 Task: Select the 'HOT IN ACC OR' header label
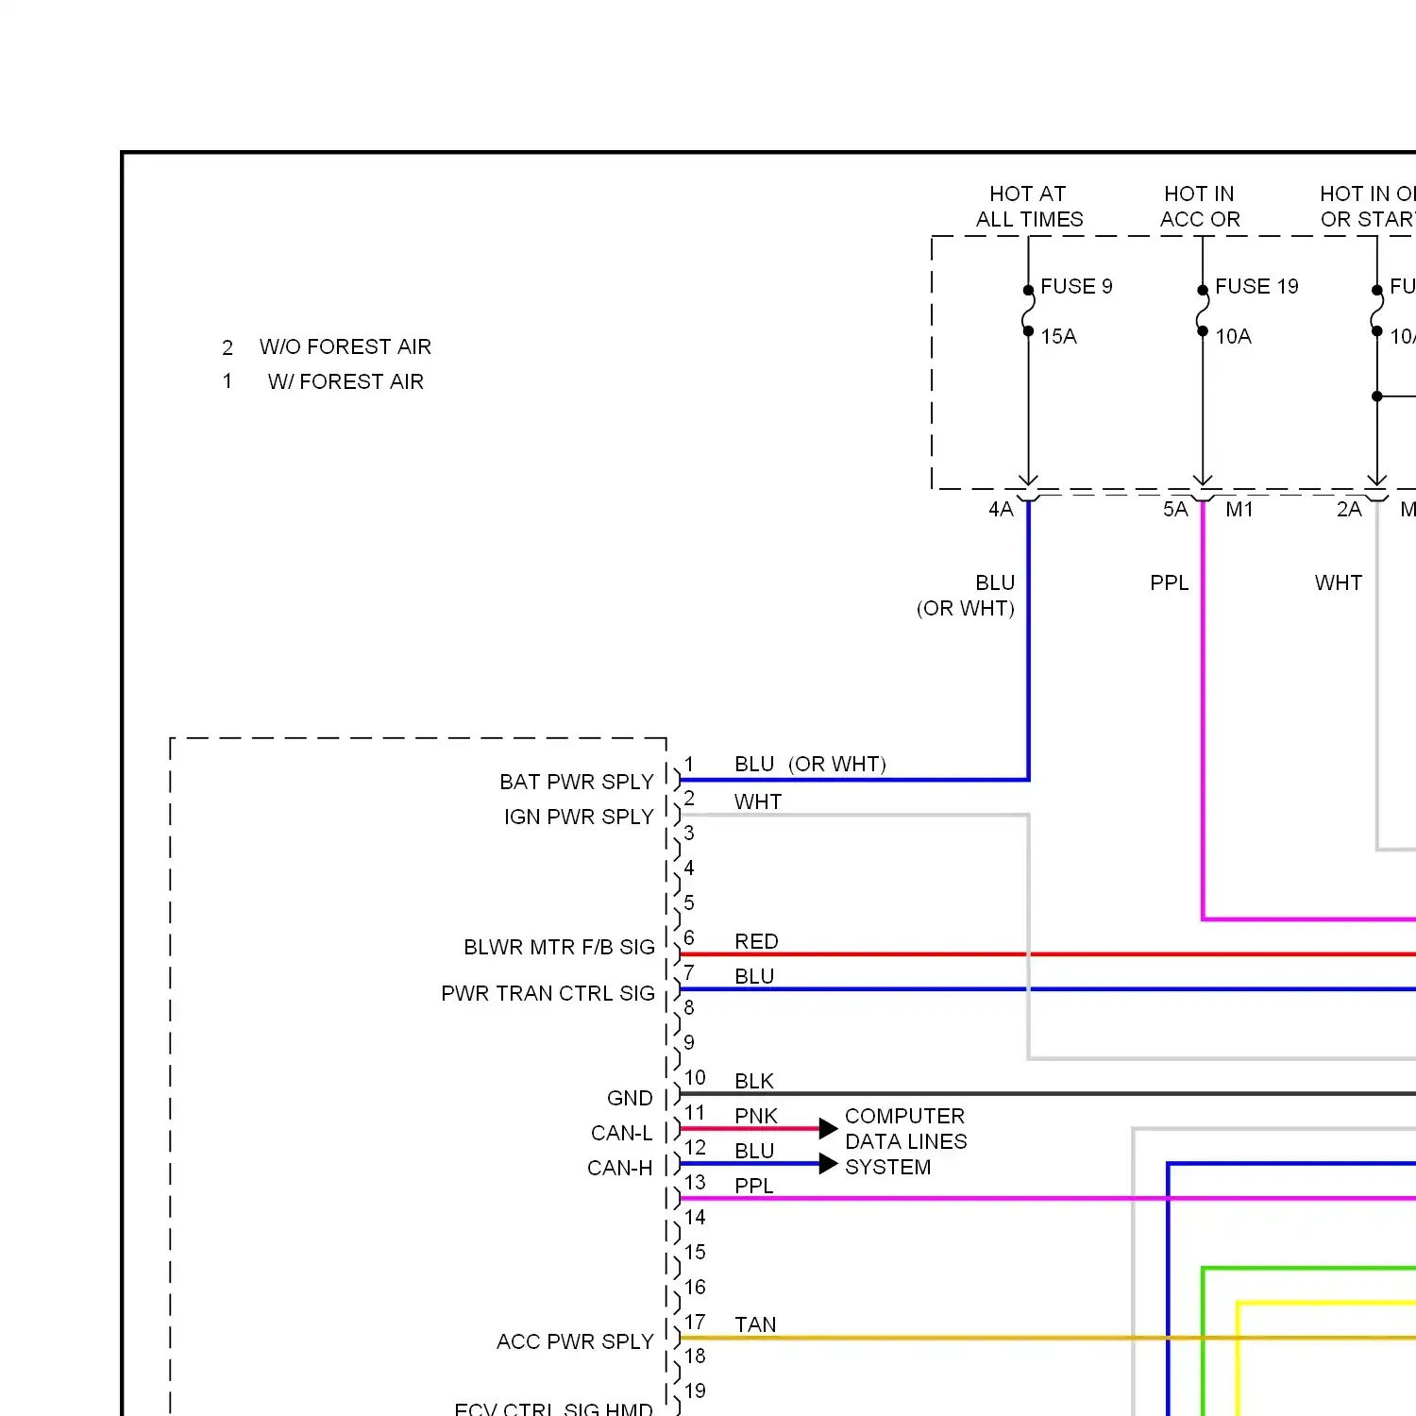(1200, 206)
